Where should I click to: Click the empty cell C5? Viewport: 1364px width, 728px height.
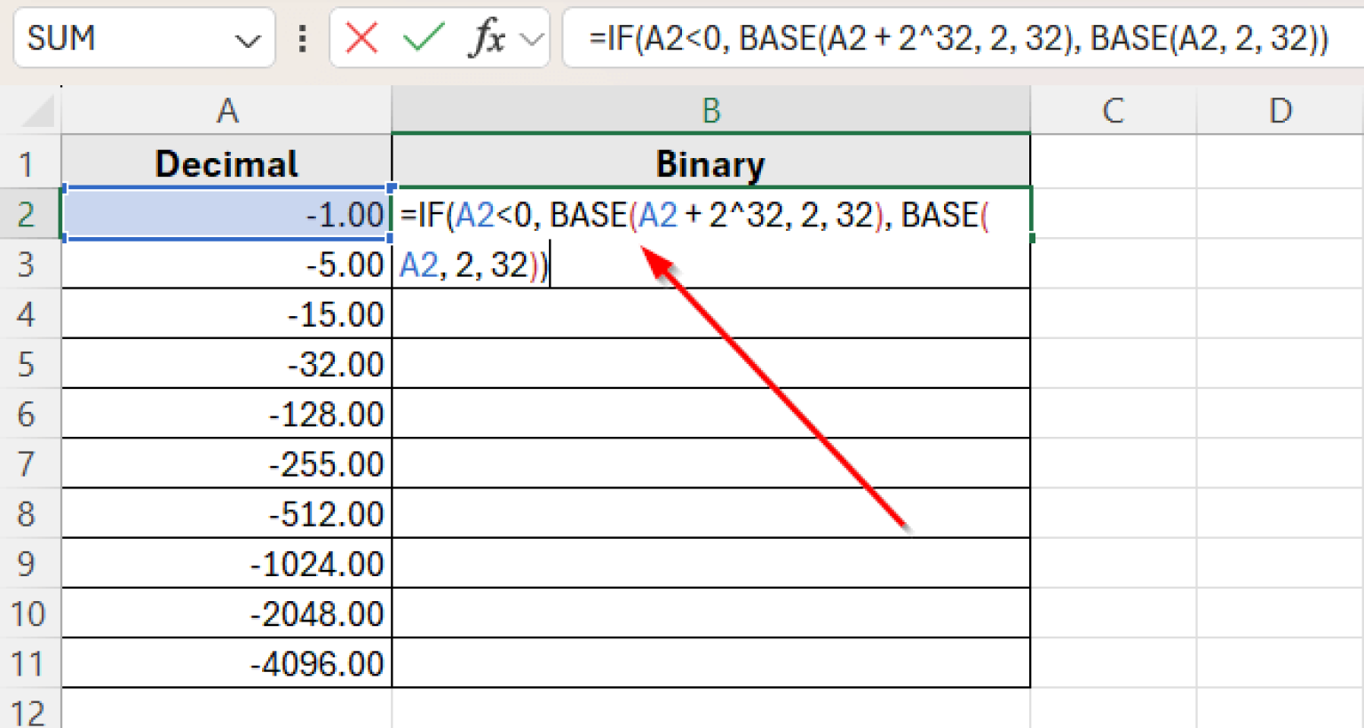1114,363
